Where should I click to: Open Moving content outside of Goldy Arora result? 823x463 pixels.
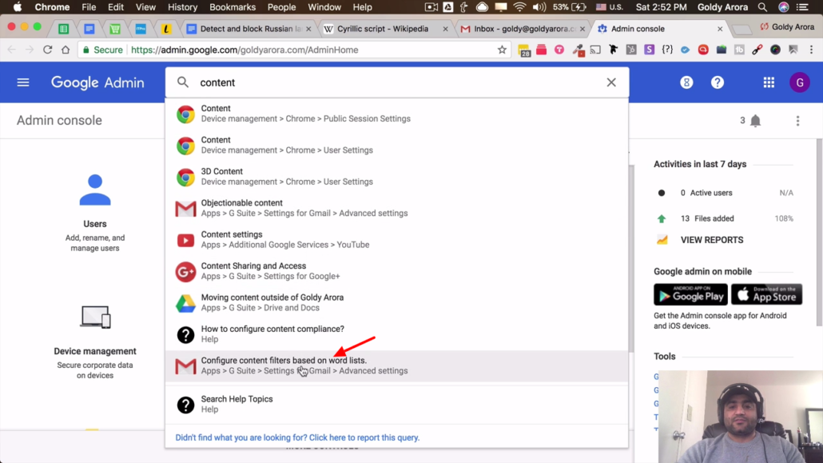click(397, 303)
